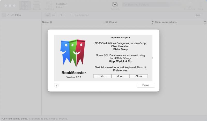Click the BookMacster app logo
This screenshot has height=121, width=207.
pyautogui.click(x=73, y=53)
